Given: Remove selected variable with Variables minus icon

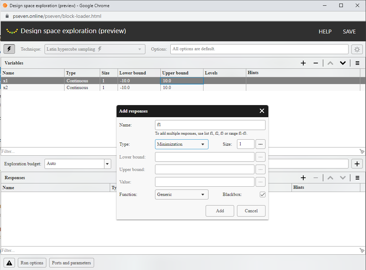Looking at the screenshot, I should click(x=316, y=63).
